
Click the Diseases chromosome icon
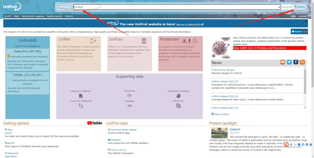[x=129, y=106]
